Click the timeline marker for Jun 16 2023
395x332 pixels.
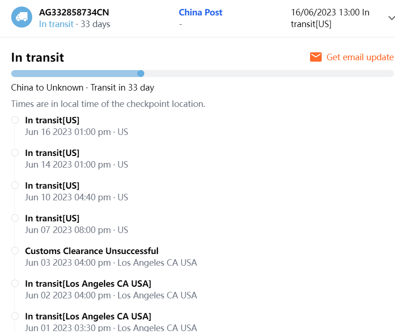tap(15, 120)
